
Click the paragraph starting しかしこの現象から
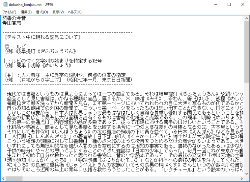point(125,113)
